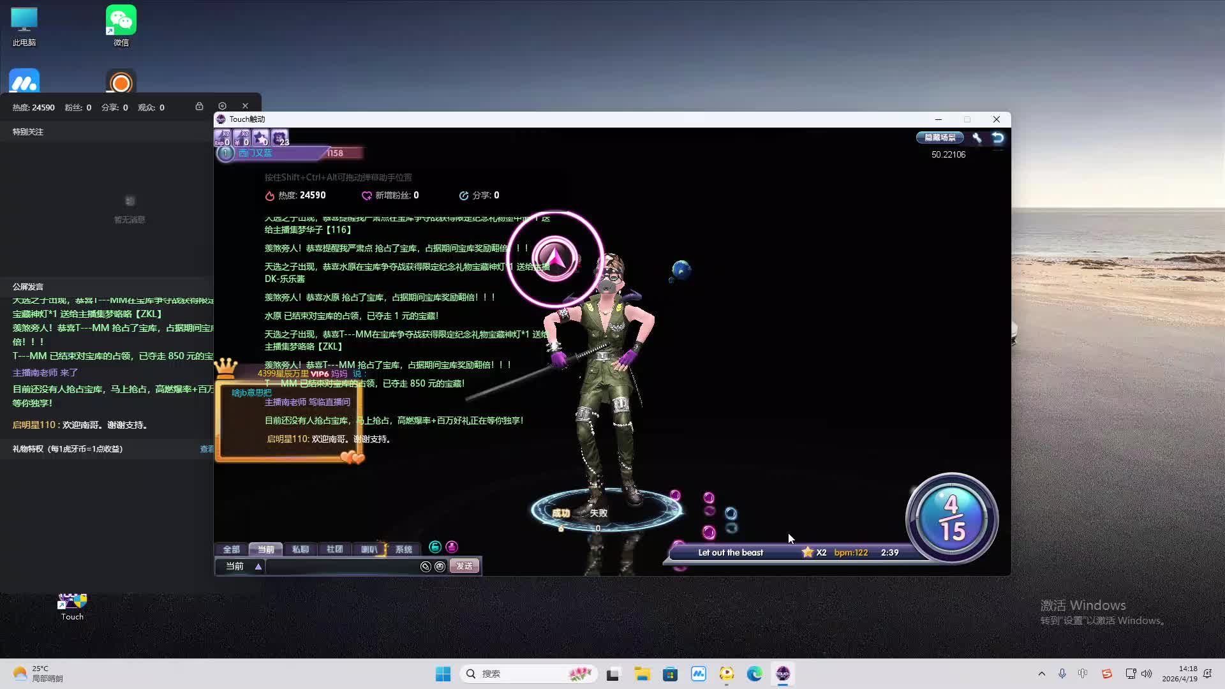Switch to the 社团 chat tab

pos(334,549)
